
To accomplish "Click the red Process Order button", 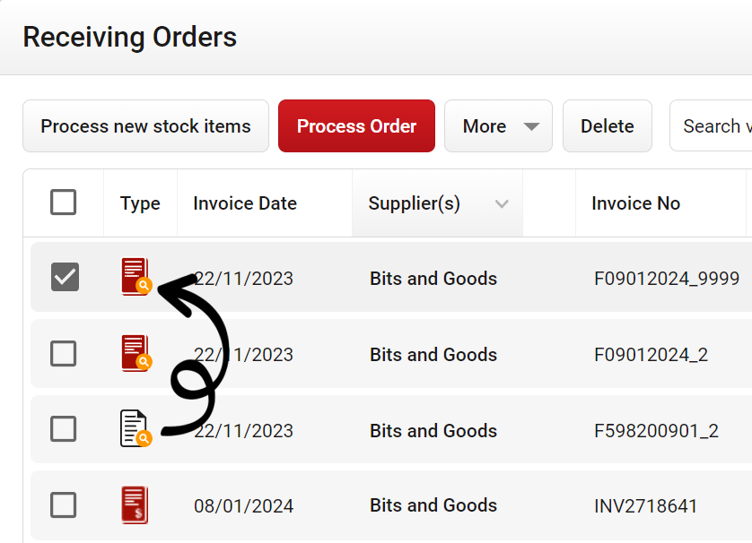I will (356, 125).
